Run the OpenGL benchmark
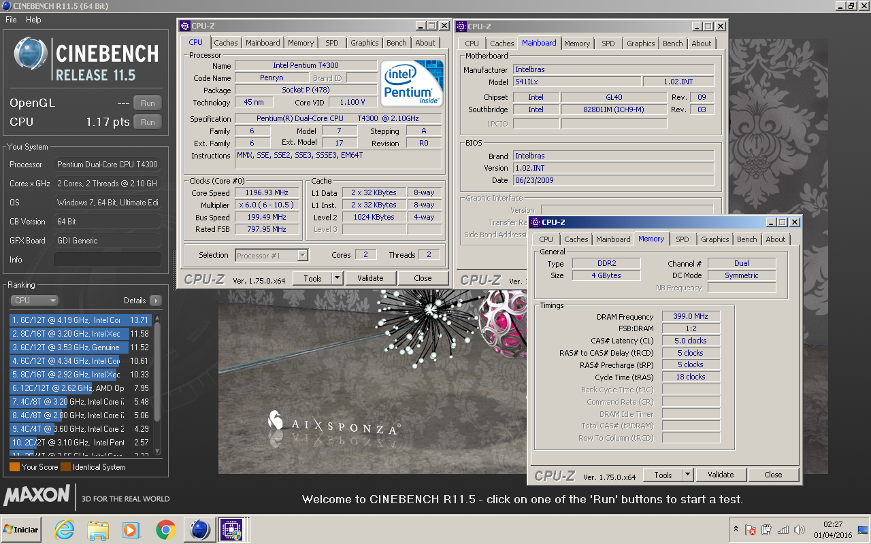871x544 pixels. (148, 103)
